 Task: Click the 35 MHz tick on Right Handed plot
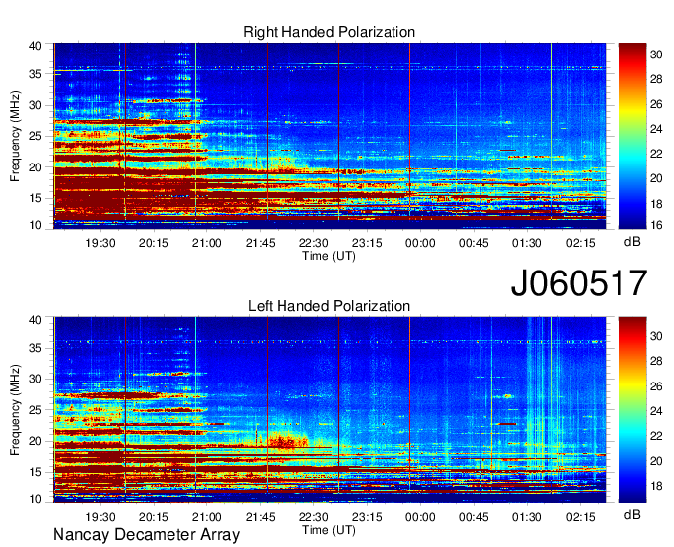click(x=35, y=74)
